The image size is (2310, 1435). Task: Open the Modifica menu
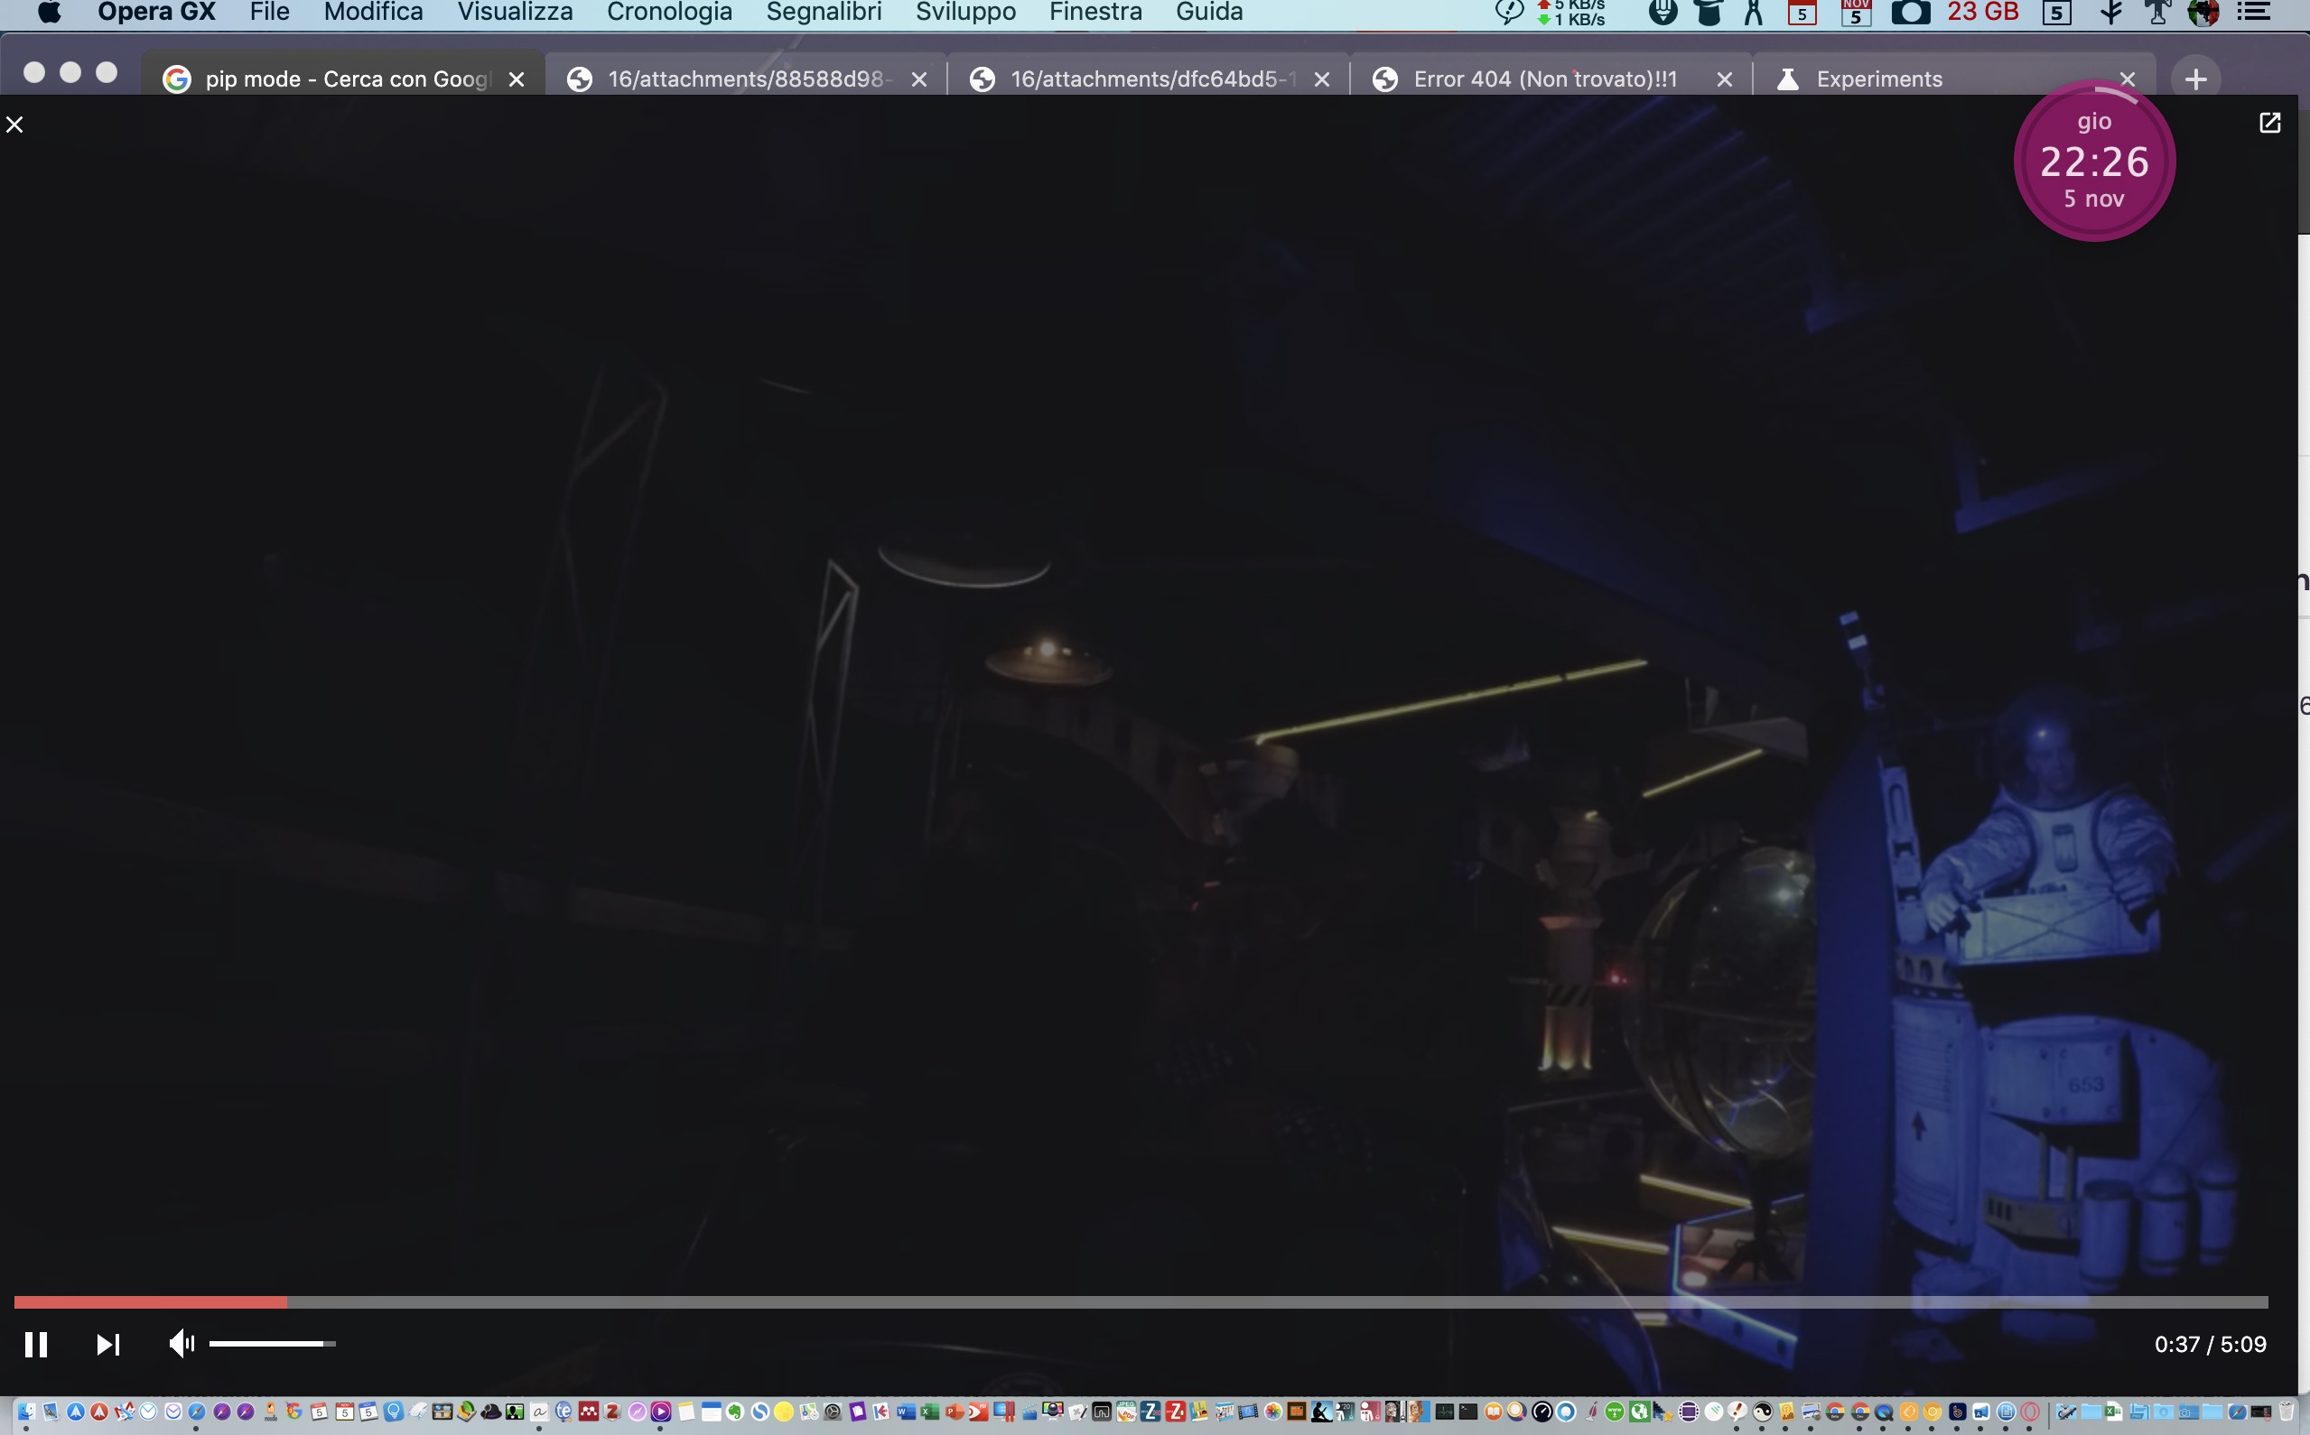tap(373, 12)
